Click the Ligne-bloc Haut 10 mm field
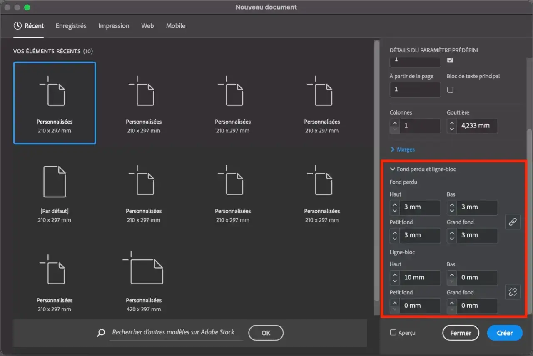The width and height of the screenshot is (533, 356). tap(420, 278)
